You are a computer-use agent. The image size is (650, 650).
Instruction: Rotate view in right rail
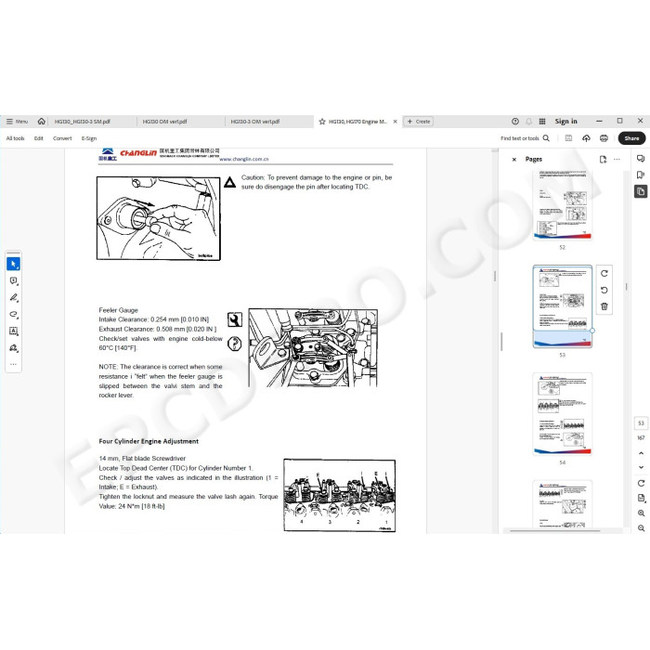point(641,483)
